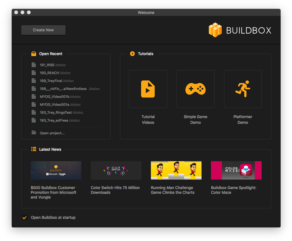Image resolution: width=292 pixels, height=241 pixels.
Task: Open recent file 190_REACH.bbdoc
Action: coord(55,73)
